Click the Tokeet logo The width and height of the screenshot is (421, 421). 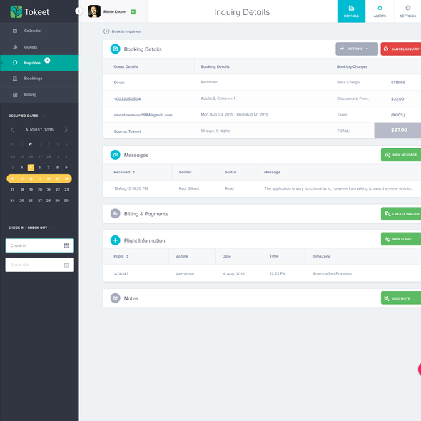pos(29,12)
